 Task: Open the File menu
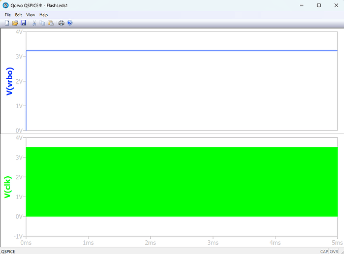[8, 15]
